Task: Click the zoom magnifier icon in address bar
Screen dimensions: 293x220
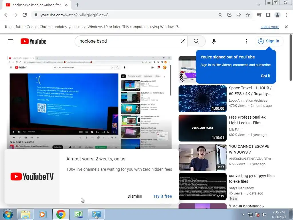Action: 220,15
